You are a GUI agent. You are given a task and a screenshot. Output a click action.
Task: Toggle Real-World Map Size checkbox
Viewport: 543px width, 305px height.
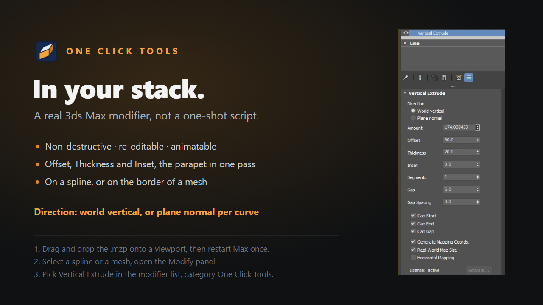(413, 250)
